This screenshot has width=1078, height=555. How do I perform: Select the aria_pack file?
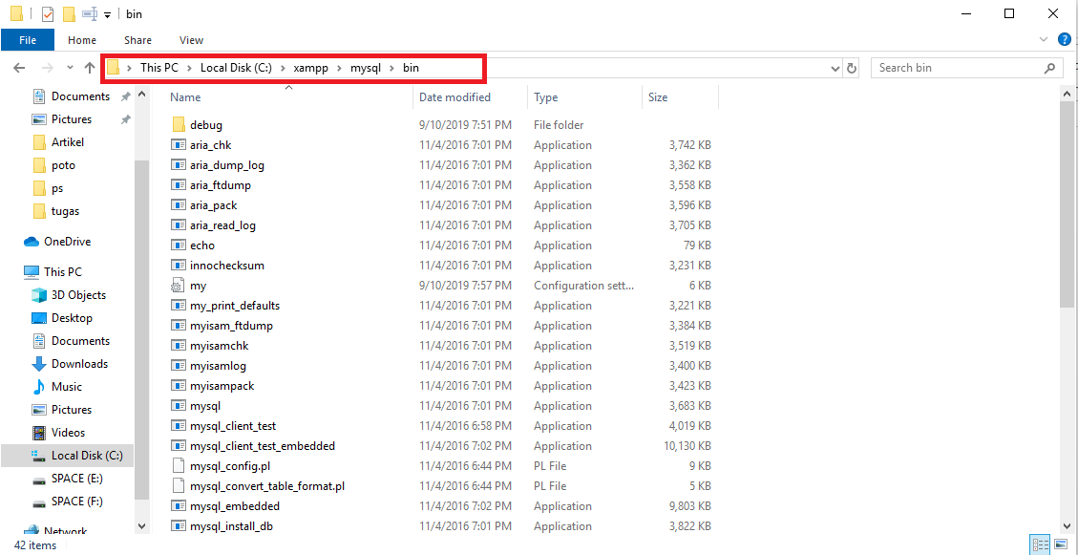click(x=213, y=205)
